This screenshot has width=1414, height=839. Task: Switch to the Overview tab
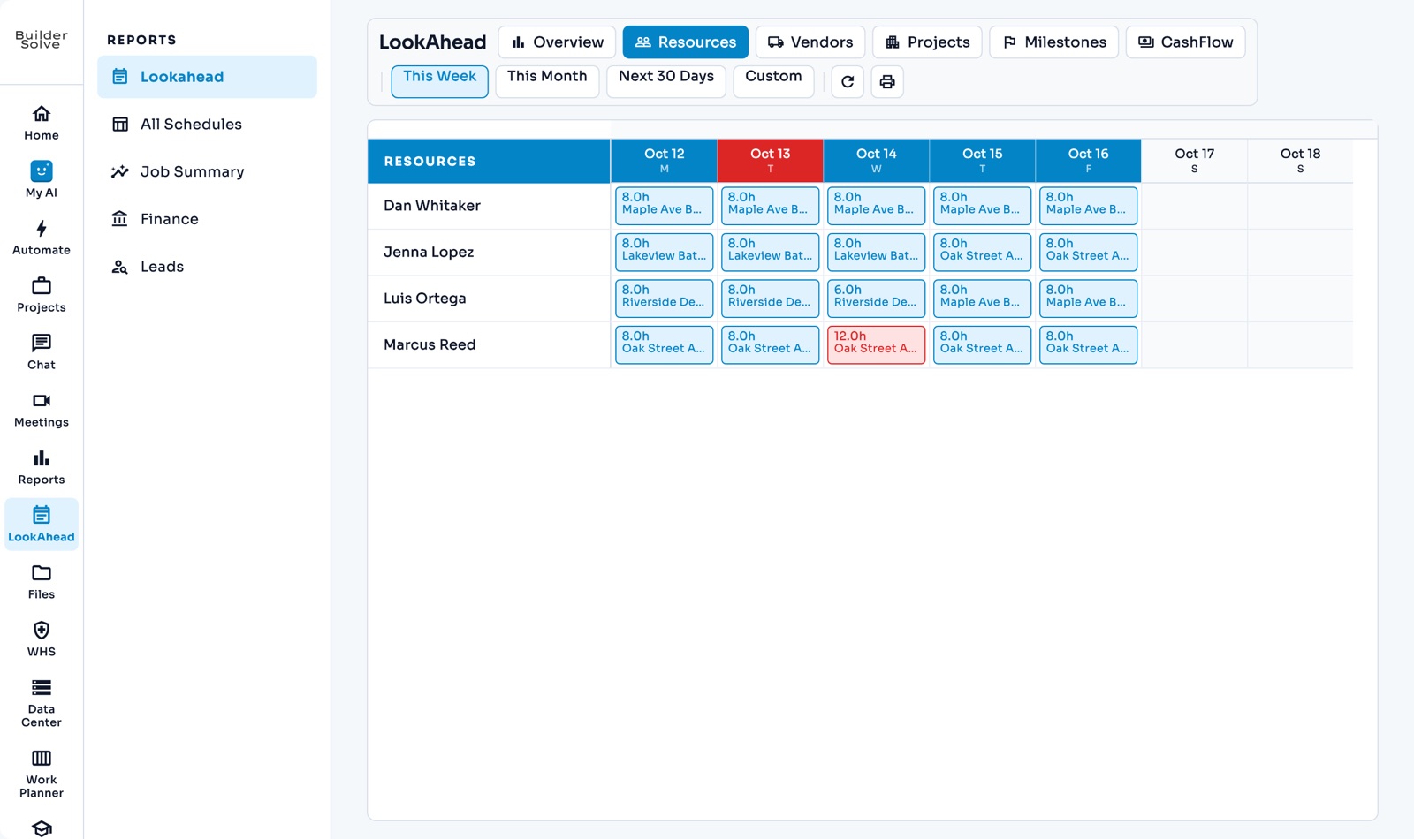pyautogui.click(x=557, y=42)
